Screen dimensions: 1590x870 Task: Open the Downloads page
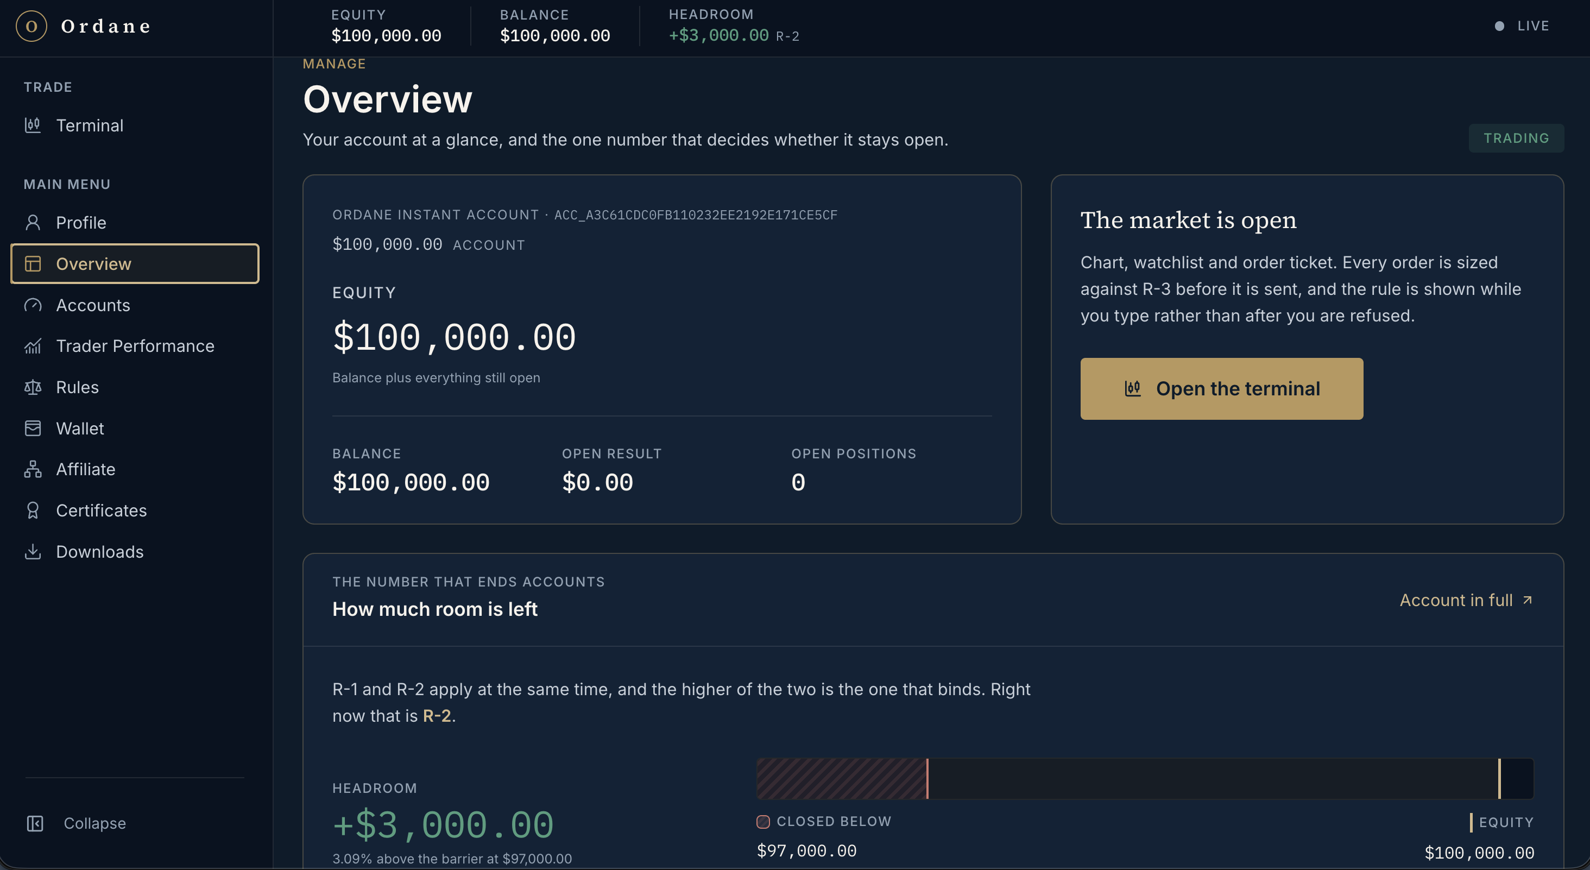135,551
